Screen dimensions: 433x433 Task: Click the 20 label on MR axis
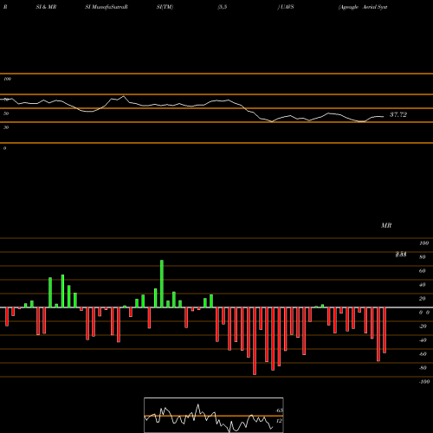pos(423,299)
